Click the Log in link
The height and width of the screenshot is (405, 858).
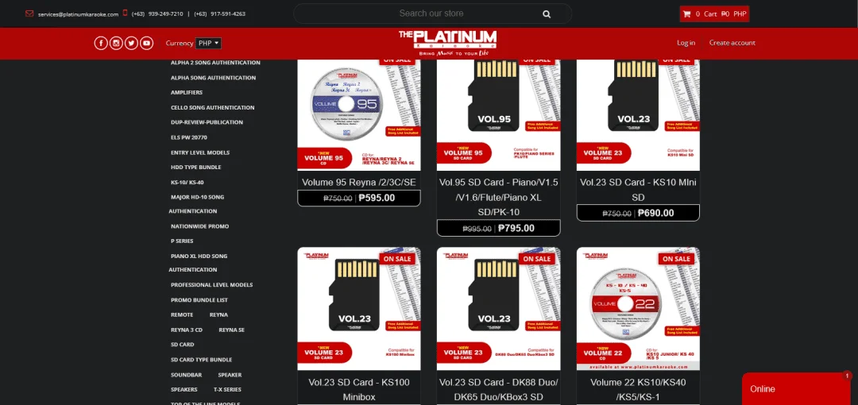[x=686, y=43]
